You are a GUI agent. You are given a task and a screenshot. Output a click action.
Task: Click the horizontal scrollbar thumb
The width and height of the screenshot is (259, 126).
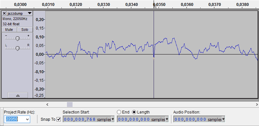tap(70, 104)
